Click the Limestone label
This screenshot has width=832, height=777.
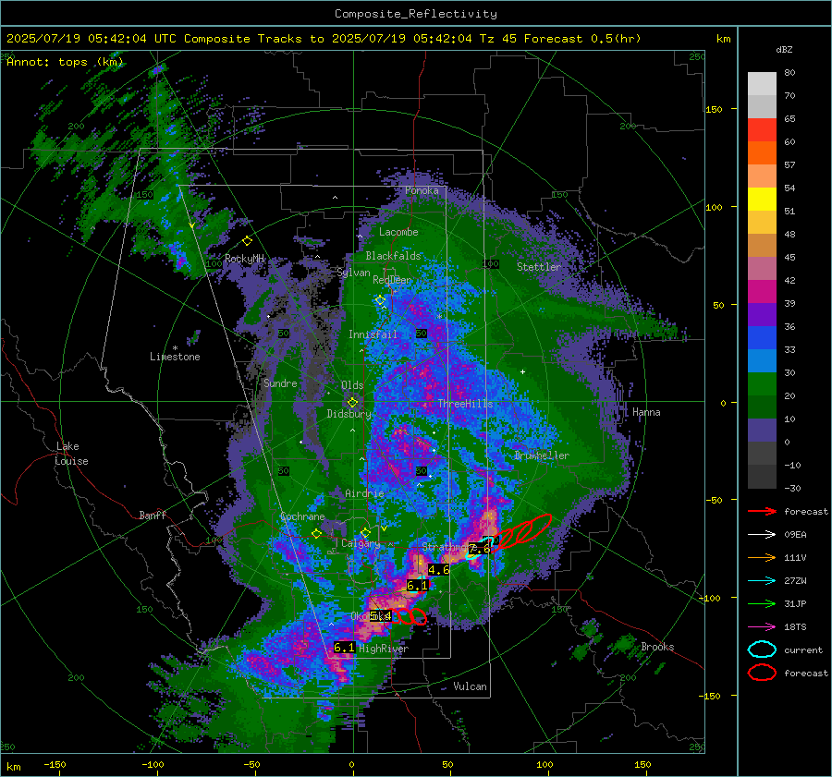(x=175, y=357)
